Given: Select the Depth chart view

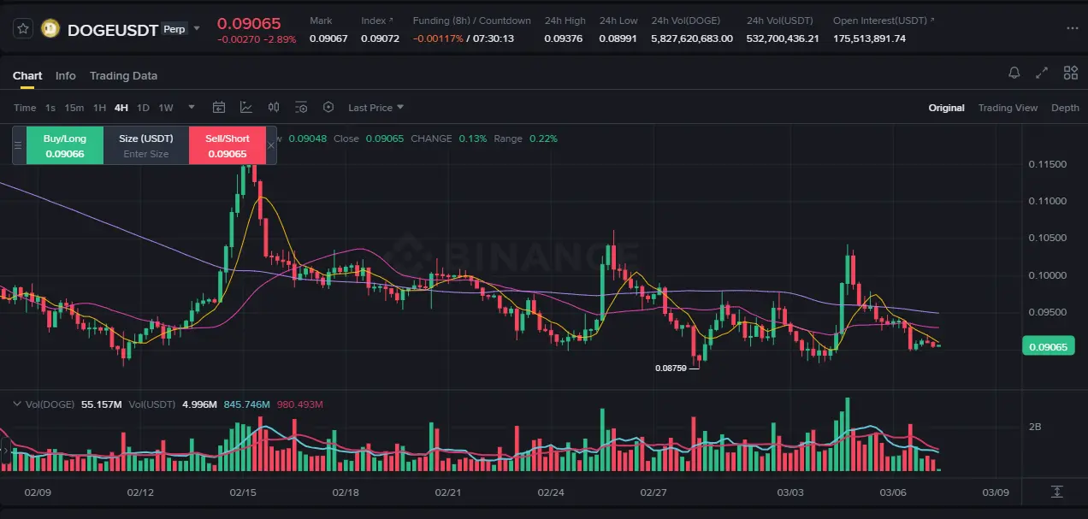Looking at the screenshot, I should [x=1065, y=108].
